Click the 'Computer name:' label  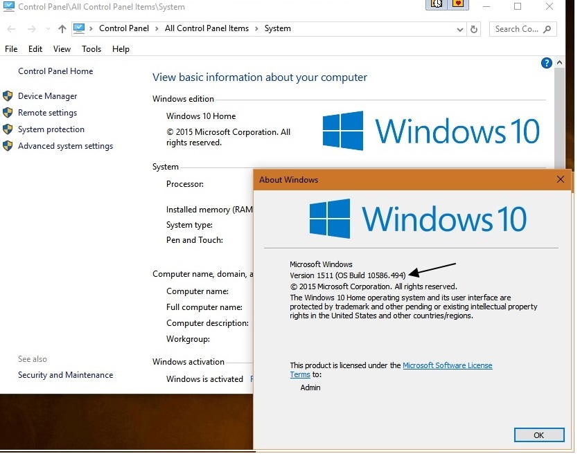[197, 291]
